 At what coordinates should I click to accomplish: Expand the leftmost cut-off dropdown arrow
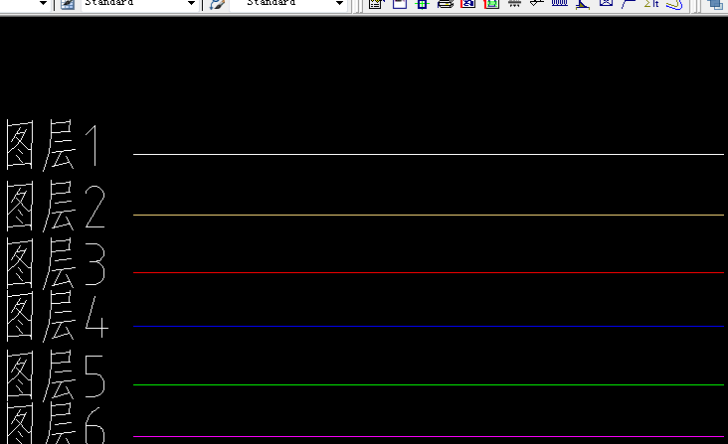(x=43, y=4)
